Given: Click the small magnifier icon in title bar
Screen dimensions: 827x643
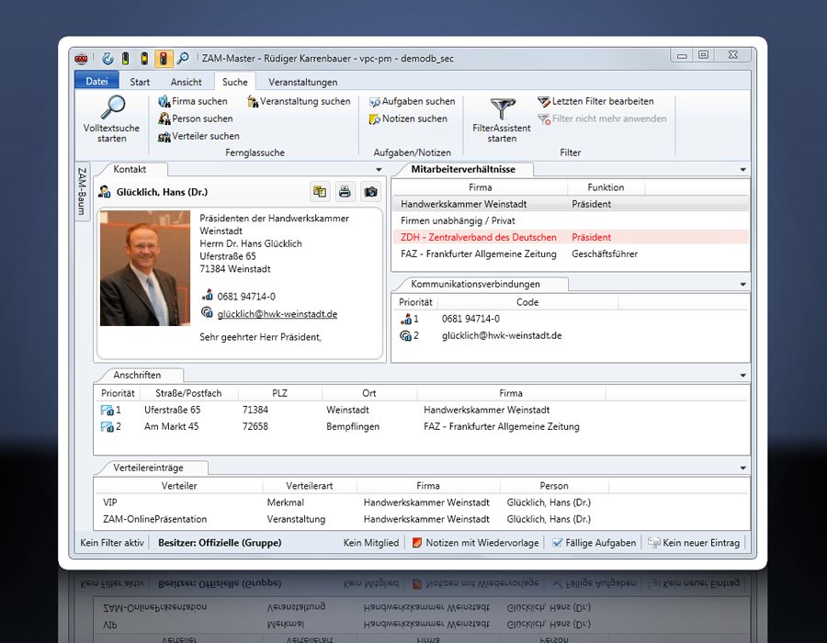Looking at the screenshot, I should pyautogui.click(x=183, y=58).
